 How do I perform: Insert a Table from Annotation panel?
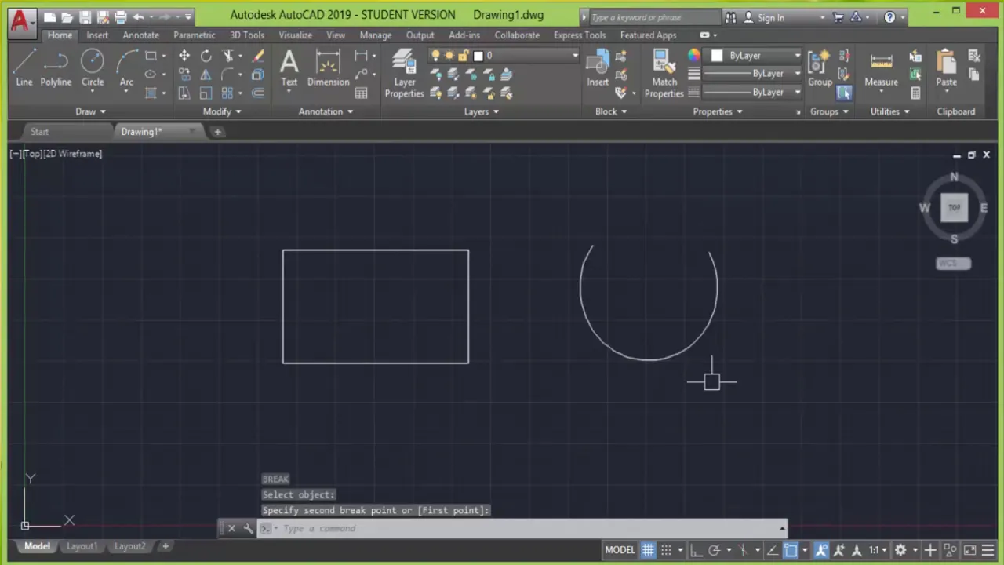[361, 93]
